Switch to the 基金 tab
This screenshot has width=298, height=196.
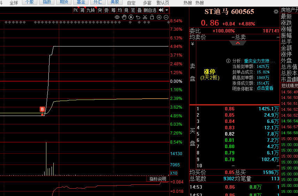point(81,2)
